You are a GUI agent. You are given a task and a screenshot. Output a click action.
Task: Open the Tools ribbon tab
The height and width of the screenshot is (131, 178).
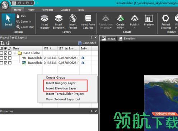tap(80, 10)
